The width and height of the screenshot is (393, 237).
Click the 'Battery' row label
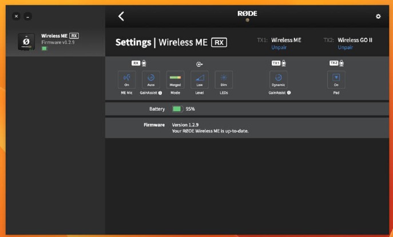point(157,109)
